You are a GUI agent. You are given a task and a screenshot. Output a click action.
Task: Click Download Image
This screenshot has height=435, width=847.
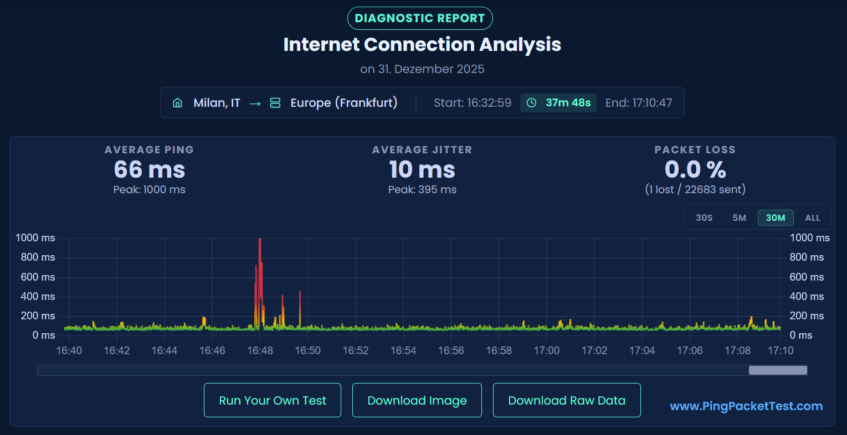click(417, 400)
